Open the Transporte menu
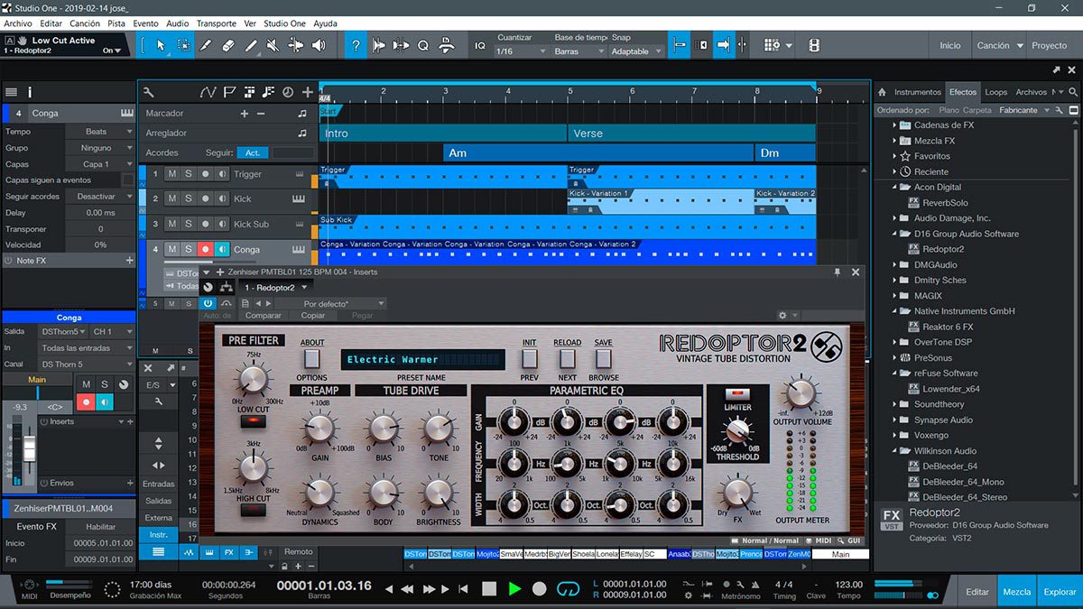 tap(217, 23)
